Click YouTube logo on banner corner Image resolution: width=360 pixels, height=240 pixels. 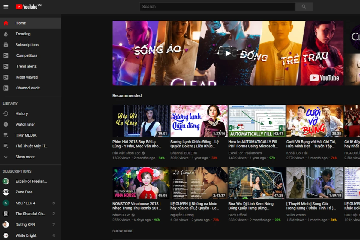[324, 78]
